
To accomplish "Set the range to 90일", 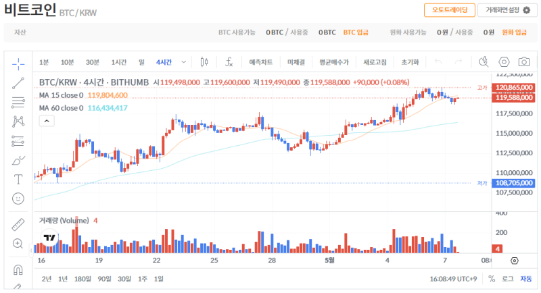I will [104, 279].
